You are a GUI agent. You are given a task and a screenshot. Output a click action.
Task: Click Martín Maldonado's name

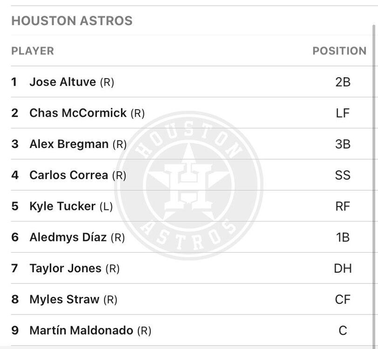pyautogui.click(x=81, y=330)
